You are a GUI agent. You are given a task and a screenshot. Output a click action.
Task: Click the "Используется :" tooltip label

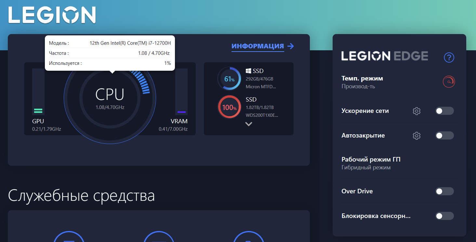coord(65,63)
